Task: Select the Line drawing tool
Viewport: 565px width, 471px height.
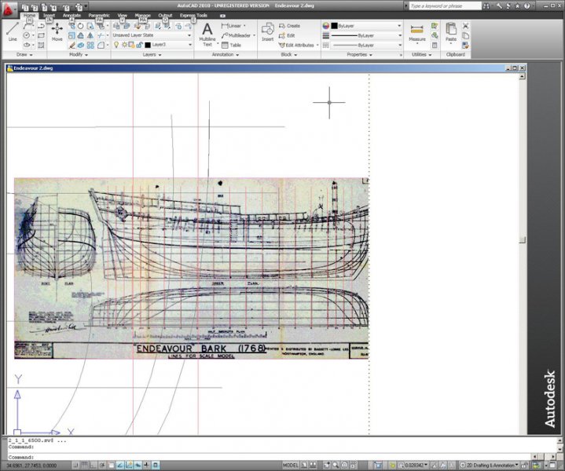Action: (13, 31)
